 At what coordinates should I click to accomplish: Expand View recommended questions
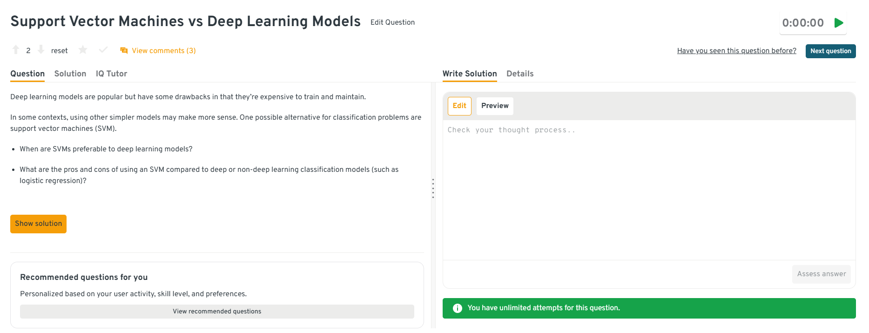pos(217,312)
